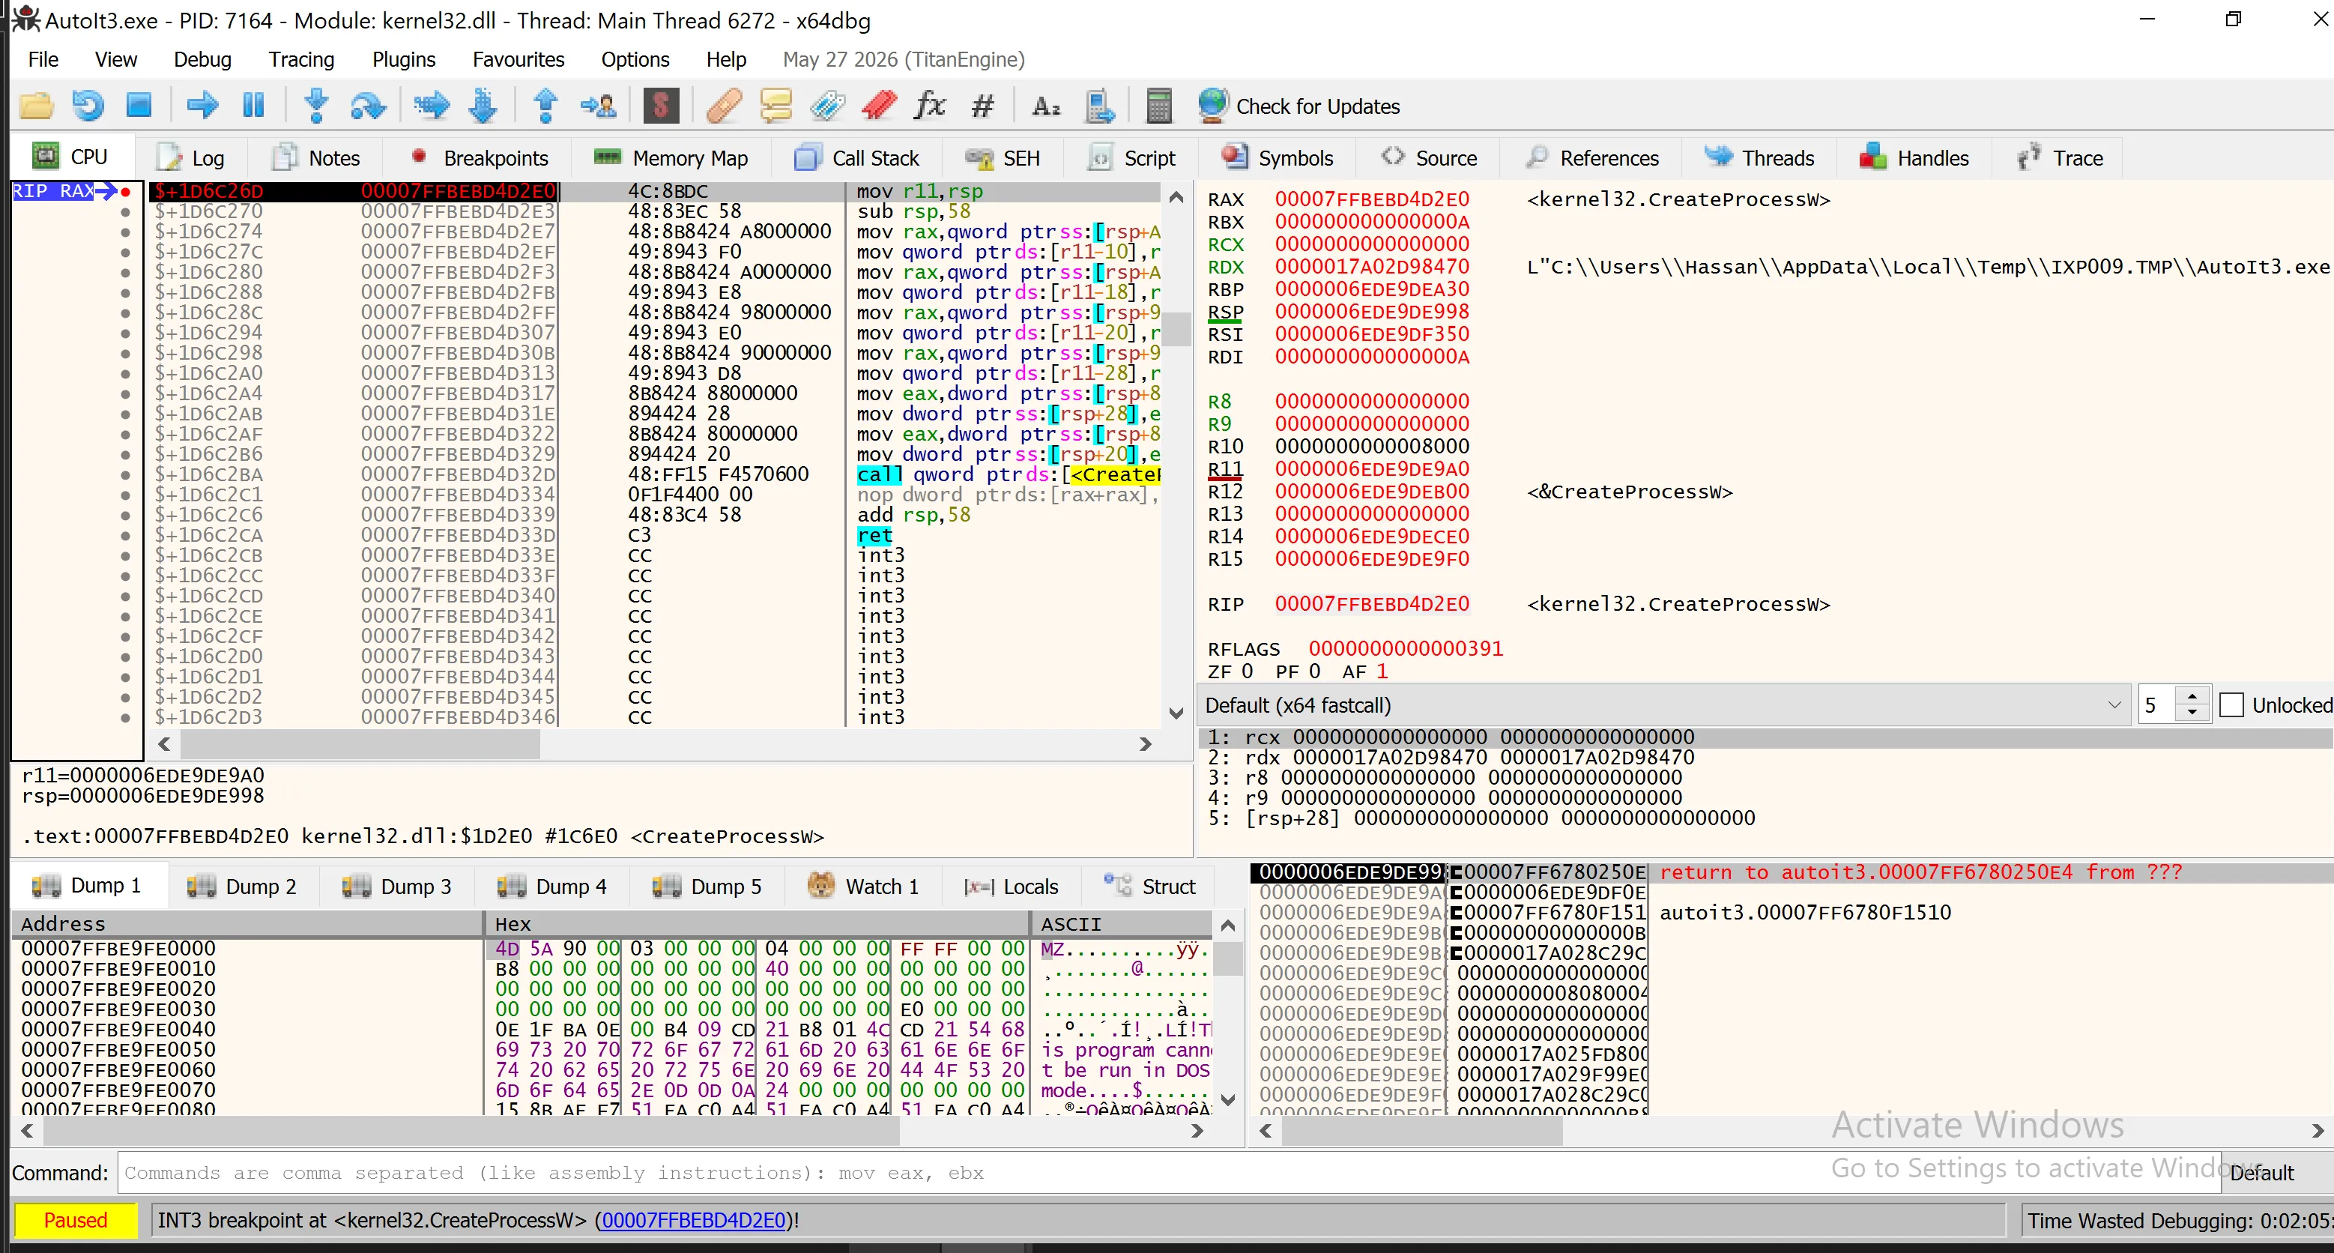The width and height of the screenshot is (2334, 1253).
Task: Select the Dump 2 tab
Action: pyautogui.click(x=242, y=887)
